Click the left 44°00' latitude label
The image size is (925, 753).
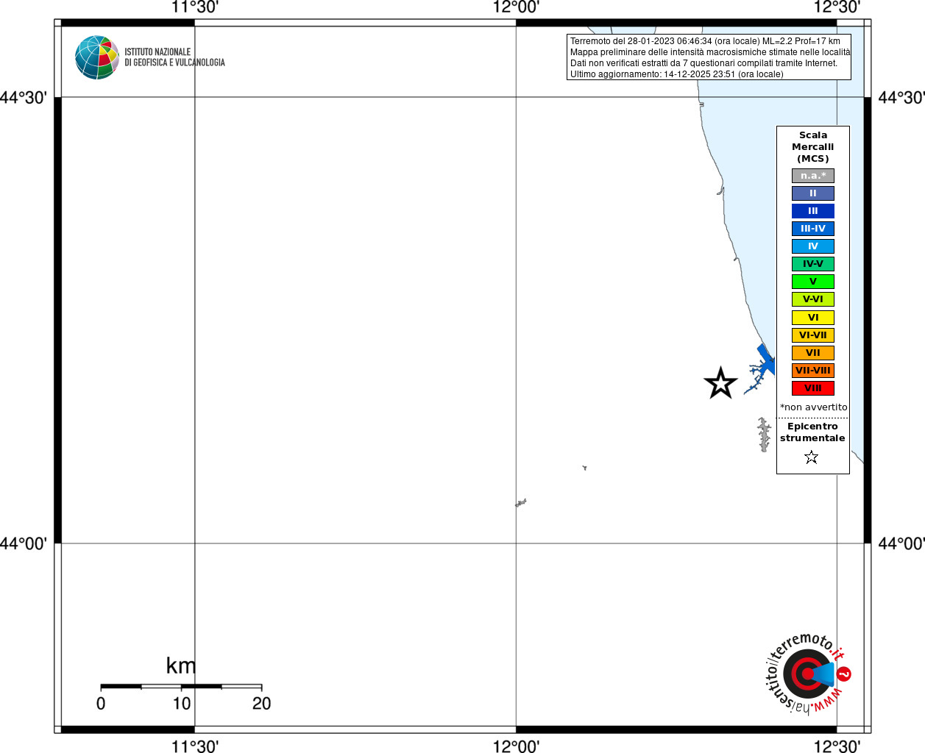click(24, 543)
